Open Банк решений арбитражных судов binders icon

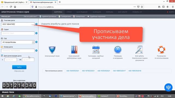click(x=74, y=50)
